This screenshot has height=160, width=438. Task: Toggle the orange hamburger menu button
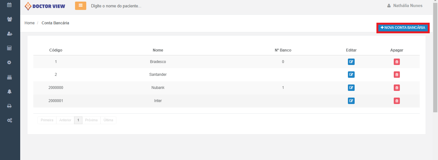point(80,6)
